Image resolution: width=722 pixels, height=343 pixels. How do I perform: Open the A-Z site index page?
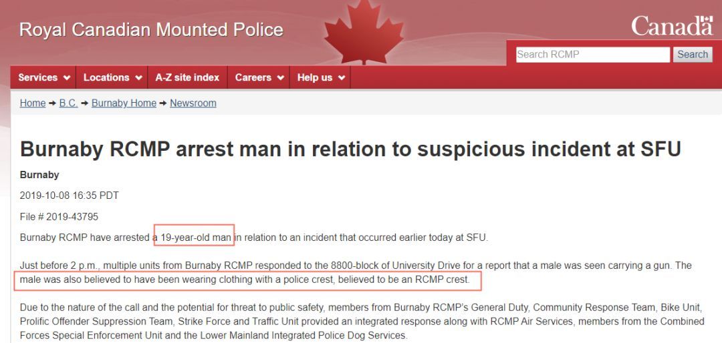click(187, 77)
